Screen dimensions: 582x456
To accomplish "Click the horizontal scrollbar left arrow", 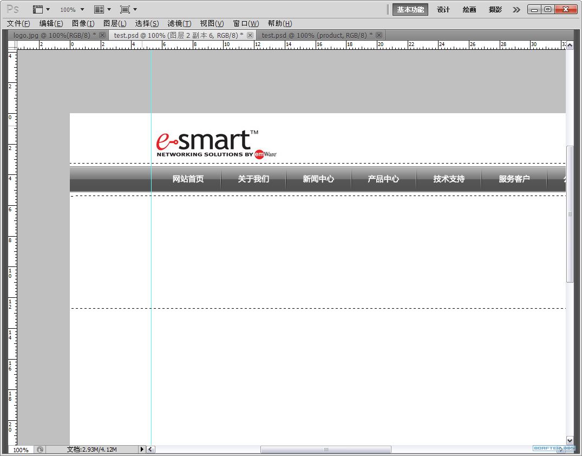I will tap(151, 450).
